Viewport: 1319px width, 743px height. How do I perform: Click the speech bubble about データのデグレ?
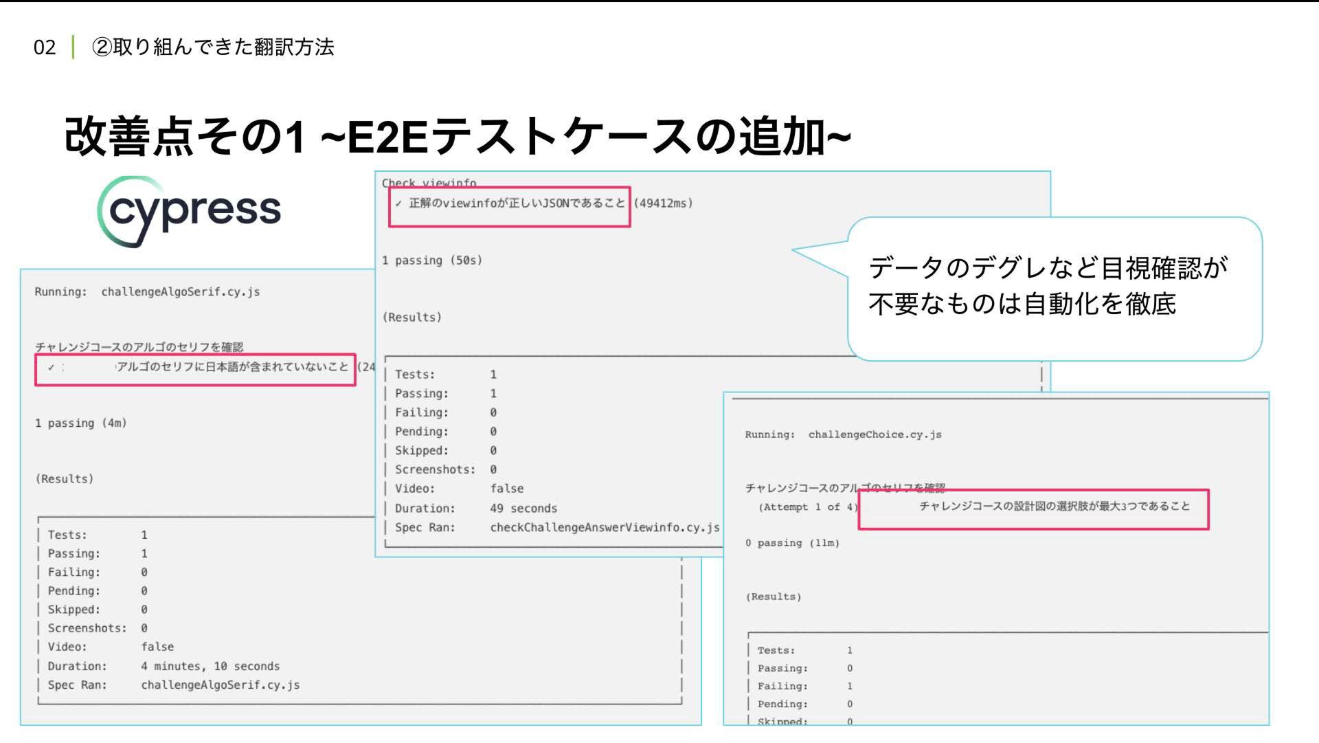coord(1055,287)
